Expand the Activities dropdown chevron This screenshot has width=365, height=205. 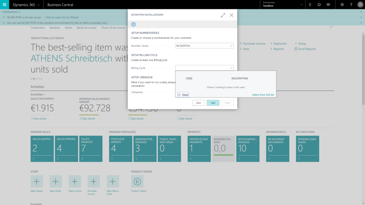point(44,94)
